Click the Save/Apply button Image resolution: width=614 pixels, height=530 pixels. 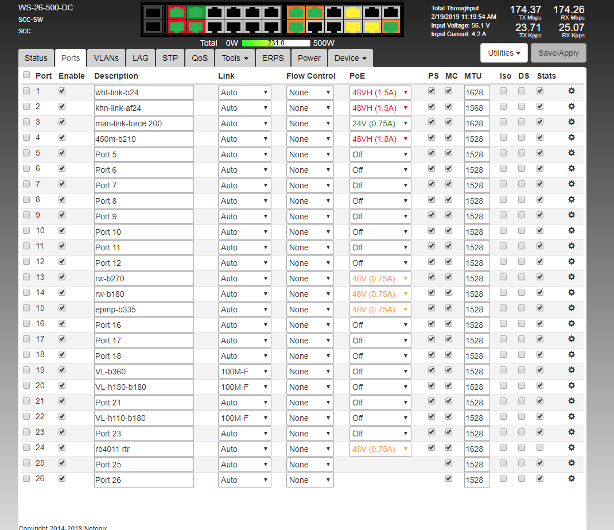pyautogui.click(x=559, y=53)
